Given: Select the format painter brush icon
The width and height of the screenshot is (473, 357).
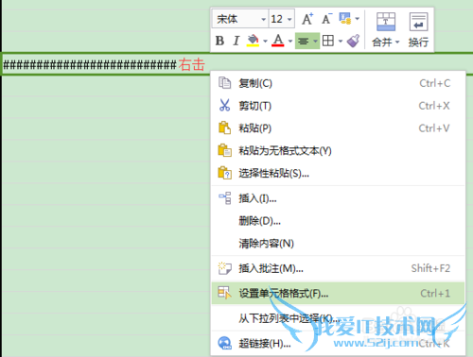Looking at the screenshot, I should (x=354, y=41).
